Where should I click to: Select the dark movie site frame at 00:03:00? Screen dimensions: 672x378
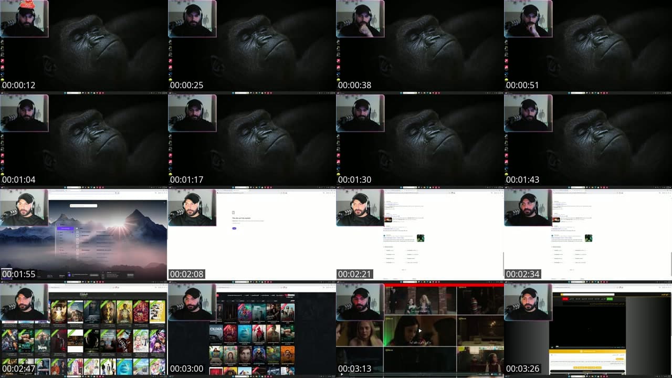pos(252,331)
